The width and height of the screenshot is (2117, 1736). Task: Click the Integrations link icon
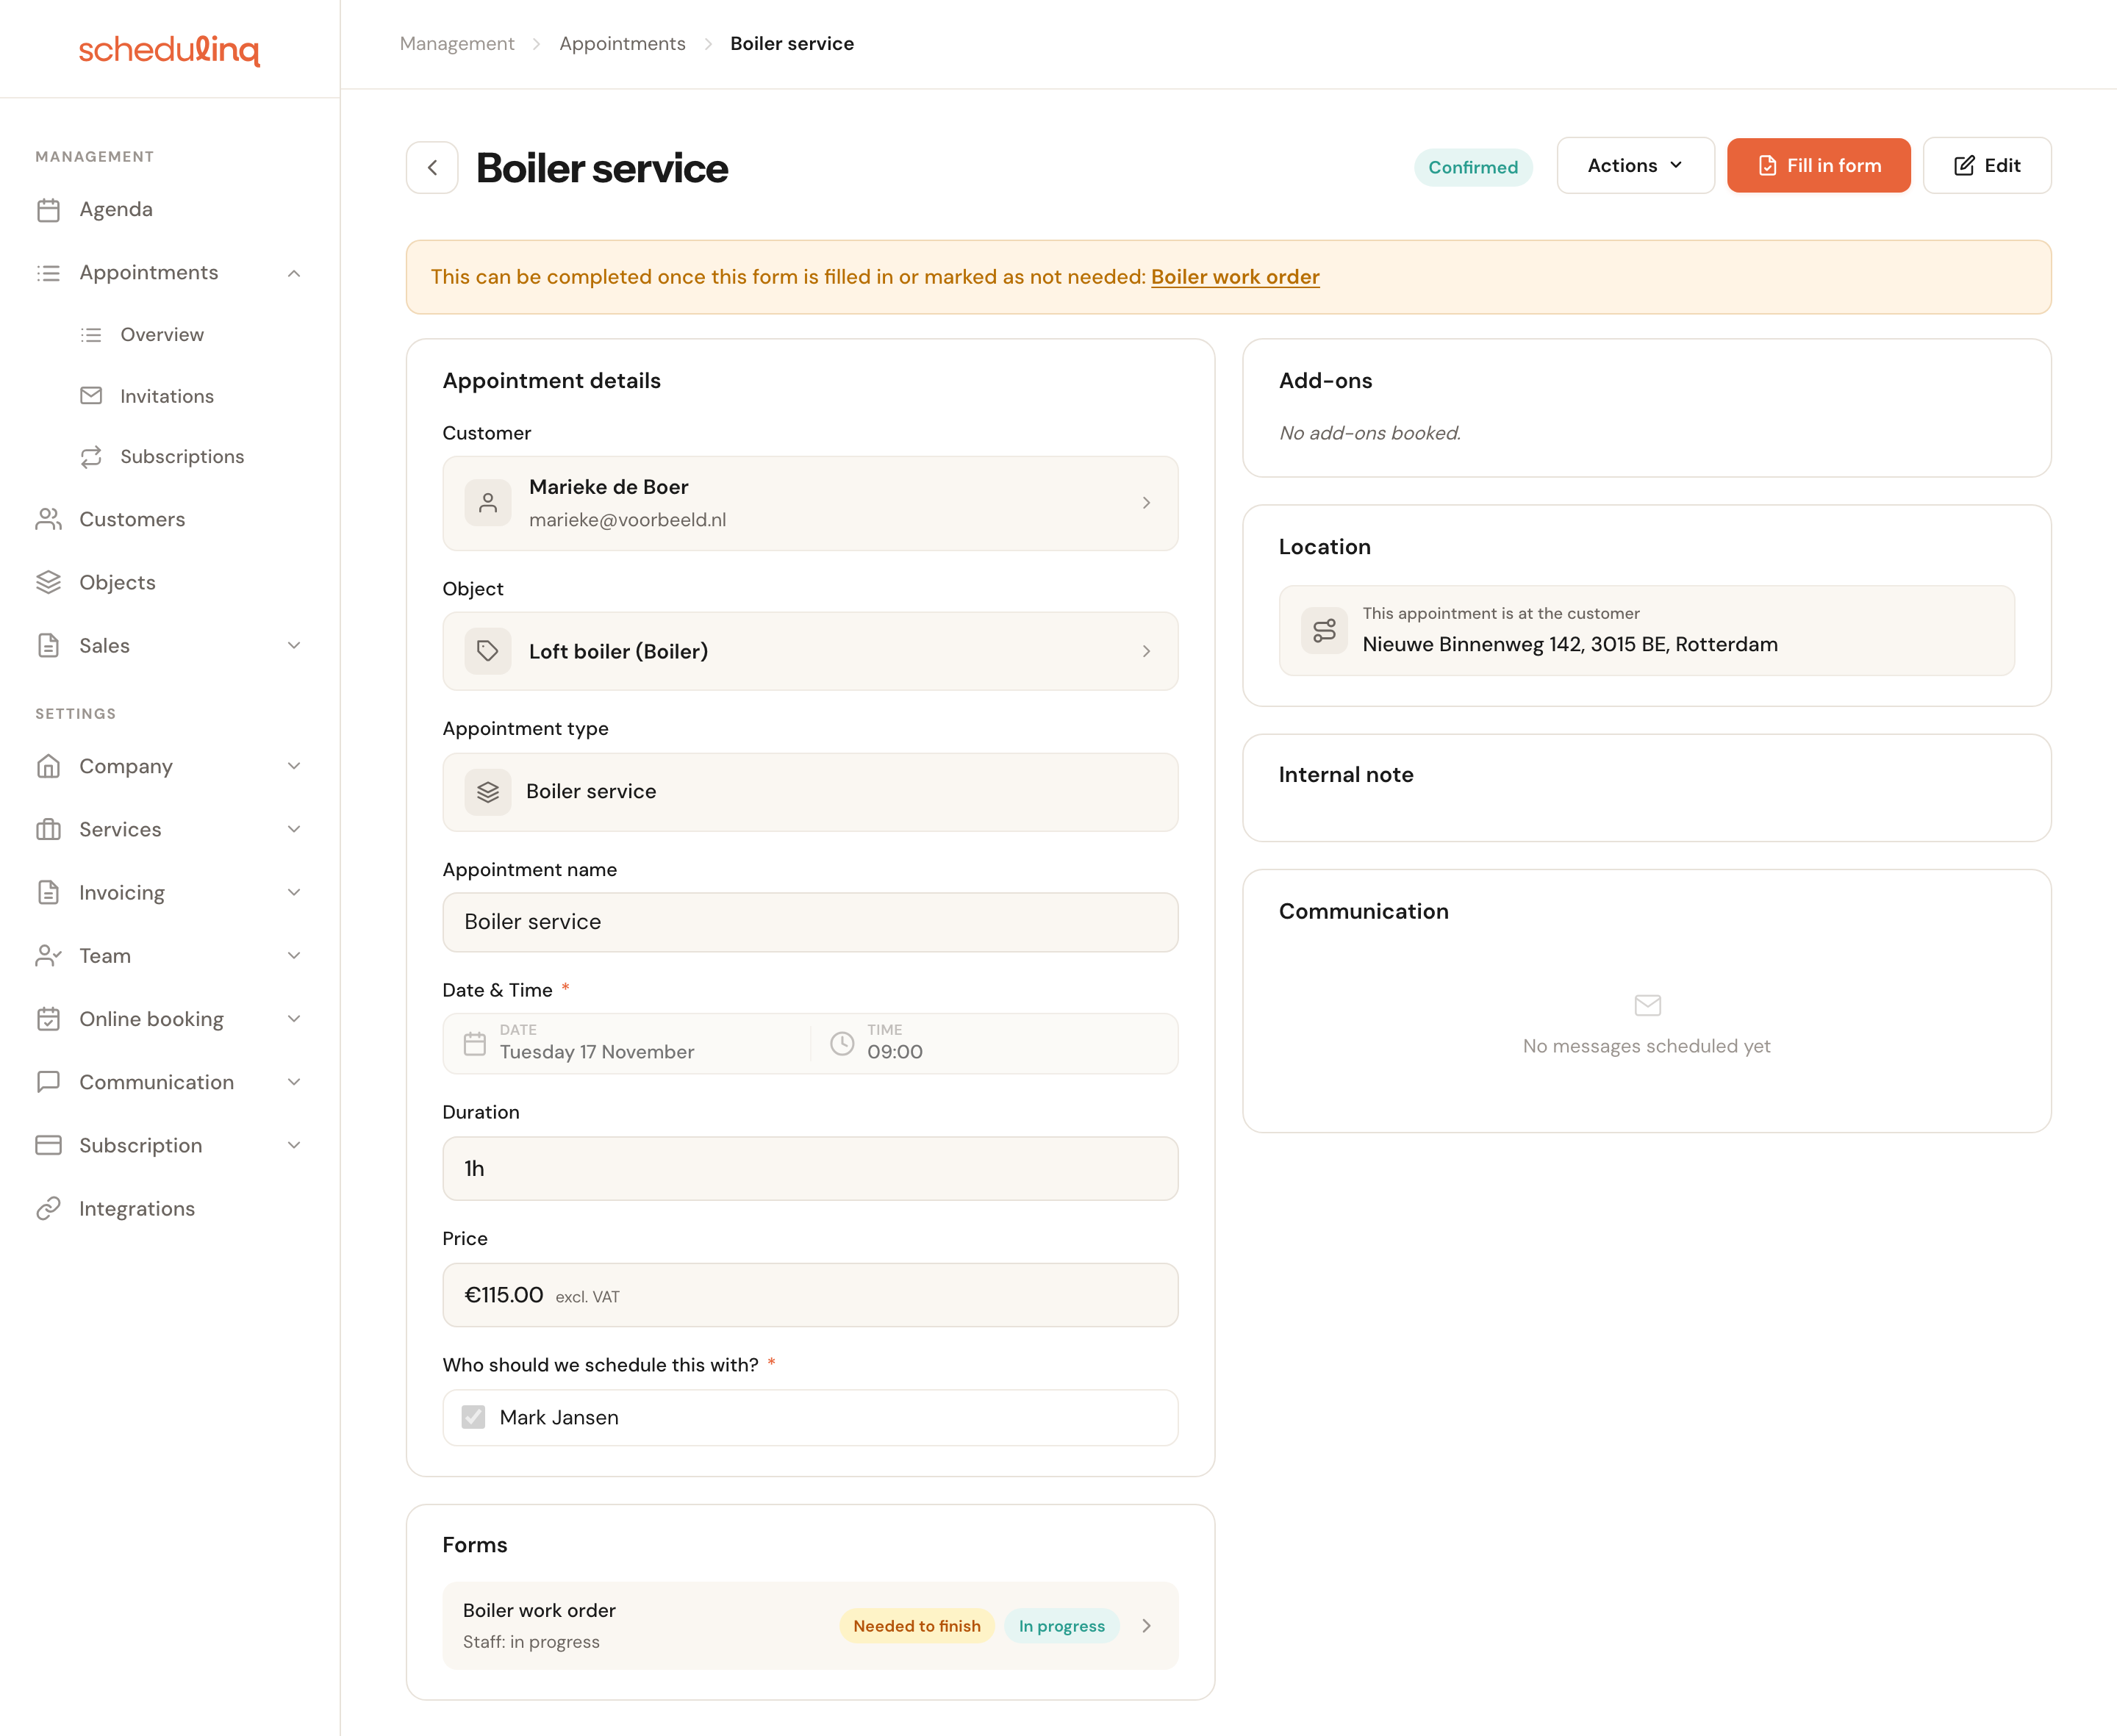(48, 1209)
